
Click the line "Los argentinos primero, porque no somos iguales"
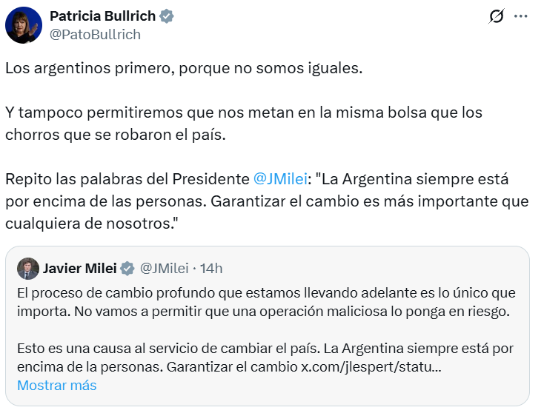(x=184, y=68)
